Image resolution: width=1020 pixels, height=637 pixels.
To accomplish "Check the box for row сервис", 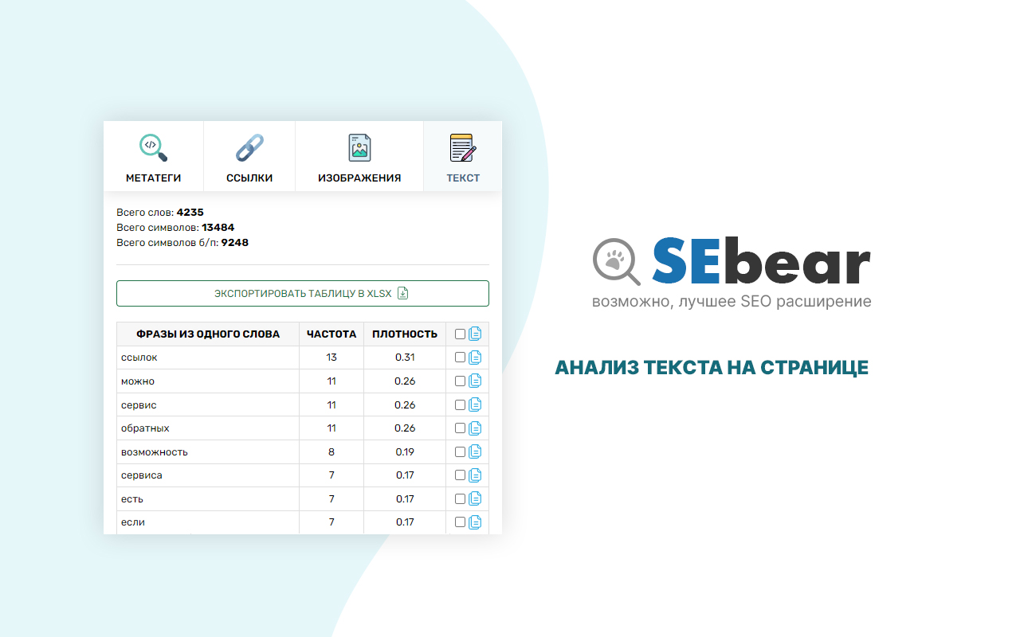I will [460, 404].
